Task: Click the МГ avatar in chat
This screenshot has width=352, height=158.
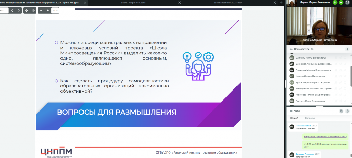Action: tap(292, 127)
